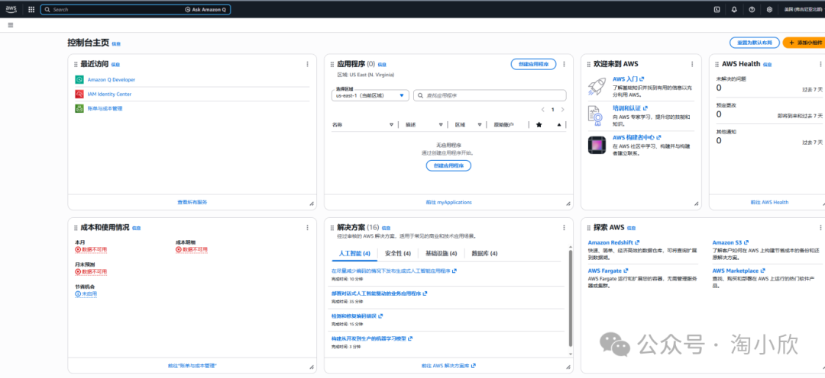This screenshot has width=825, height=378.
Task: Click the Amazon Q Developer service icon
Action: (79, 79)
